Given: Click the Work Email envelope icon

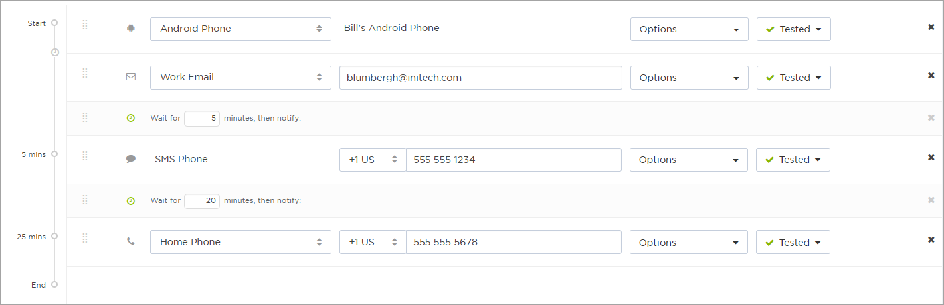Looking at the screenshot, I should click(131, 76).
